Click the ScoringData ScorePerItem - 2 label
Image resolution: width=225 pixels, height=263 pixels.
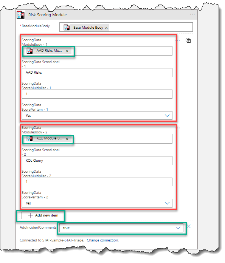pyautogui.click(x=35, y=195)
